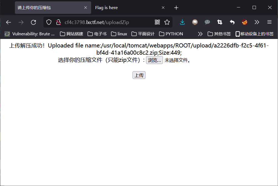The image size is (278, 186).
Task: Click the 未选择文件 label
Action: coord(177,60)
